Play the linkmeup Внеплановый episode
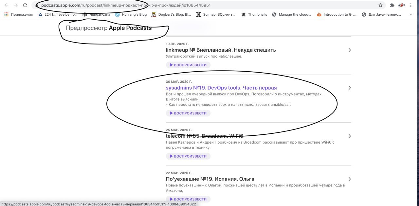Image resolution: width=419 pixels, height=206 pixels. click(188, 65)
